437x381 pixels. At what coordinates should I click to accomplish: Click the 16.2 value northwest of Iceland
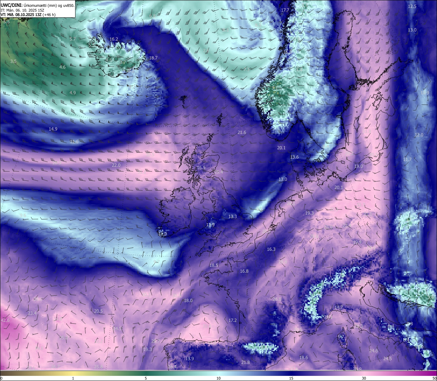click(x=114, y=39)
